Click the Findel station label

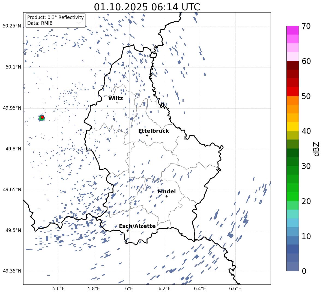click(x=167, y=191)
